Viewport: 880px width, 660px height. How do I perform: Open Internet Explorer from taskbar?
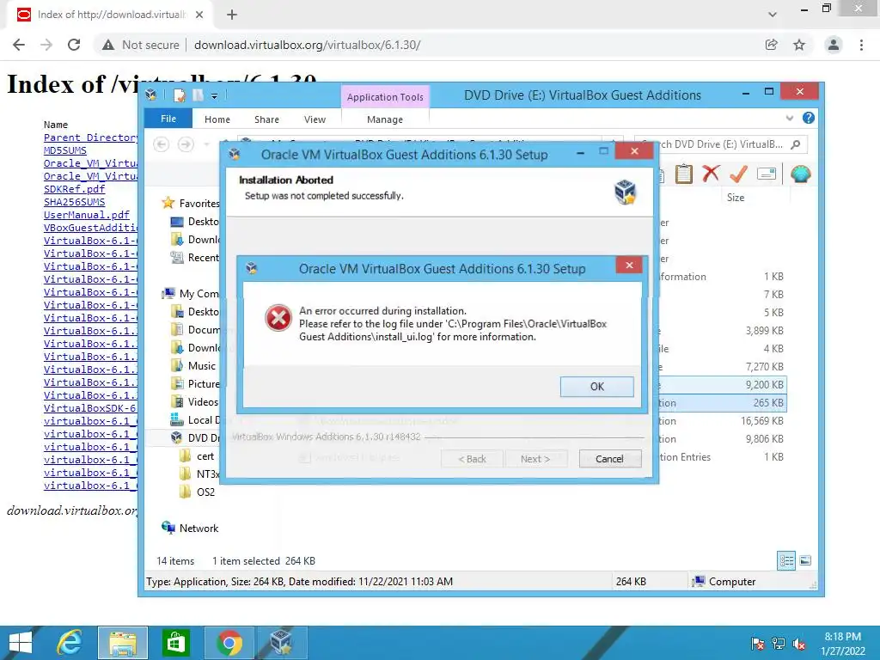point(70,643)
